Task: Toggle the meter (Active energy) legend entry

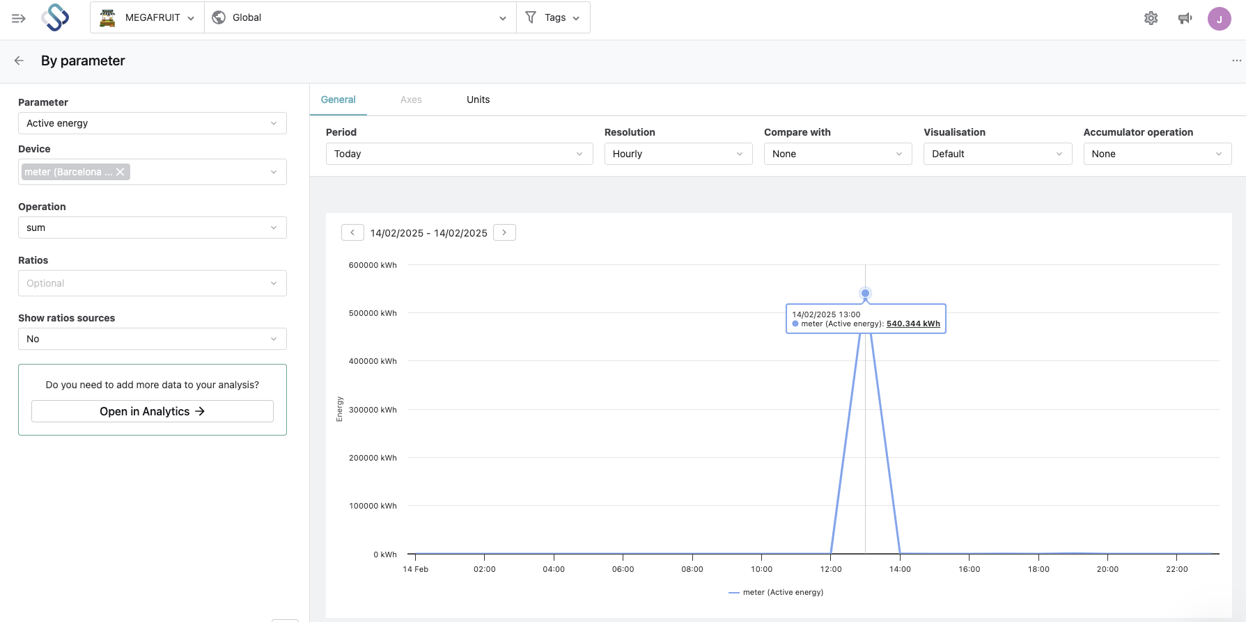Action: [776, 592]
